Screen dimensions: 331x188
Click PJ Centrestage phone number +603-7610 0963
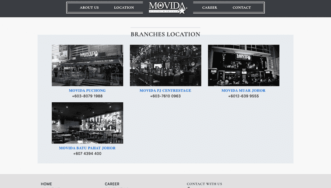[x=165, y=96]
